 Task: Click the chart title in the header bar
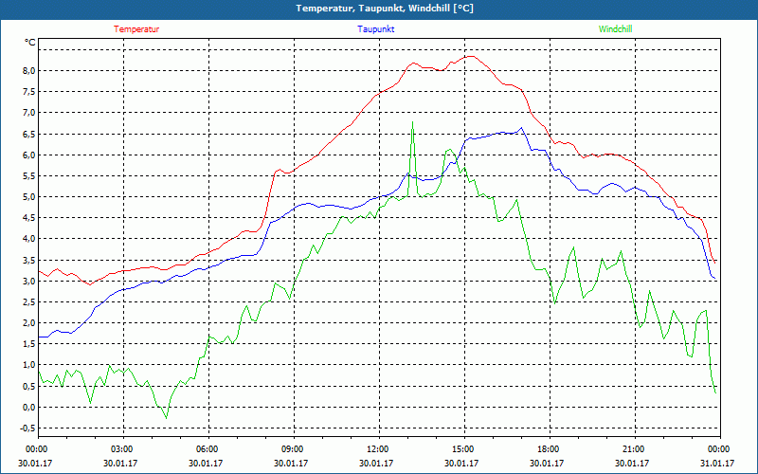coord(378,9)
